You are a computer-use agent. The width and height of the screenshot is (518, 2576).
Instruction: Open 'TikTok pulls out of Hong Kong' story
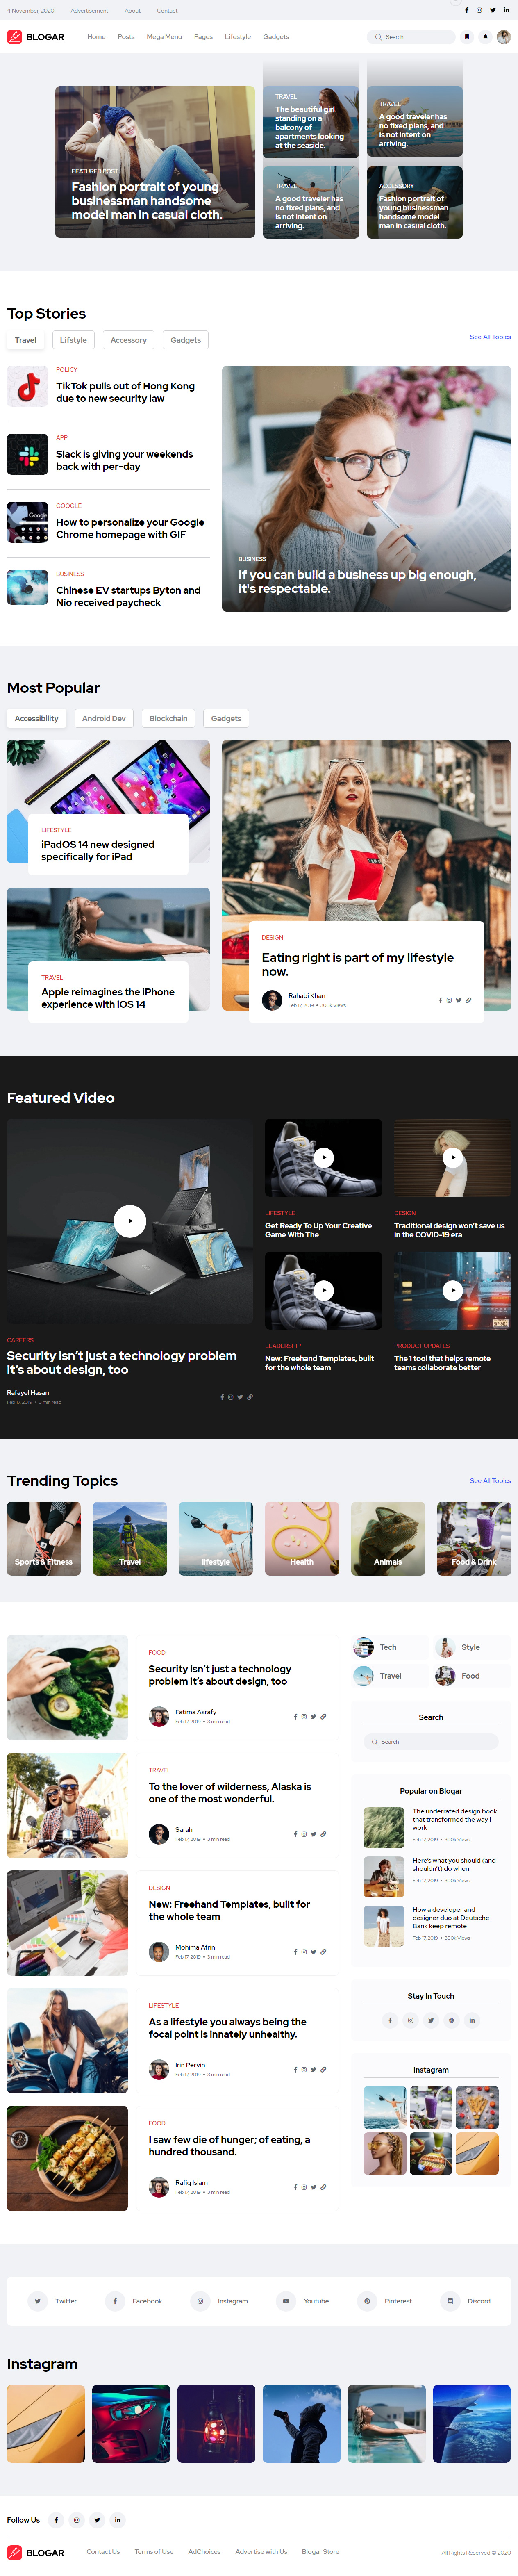125,392
